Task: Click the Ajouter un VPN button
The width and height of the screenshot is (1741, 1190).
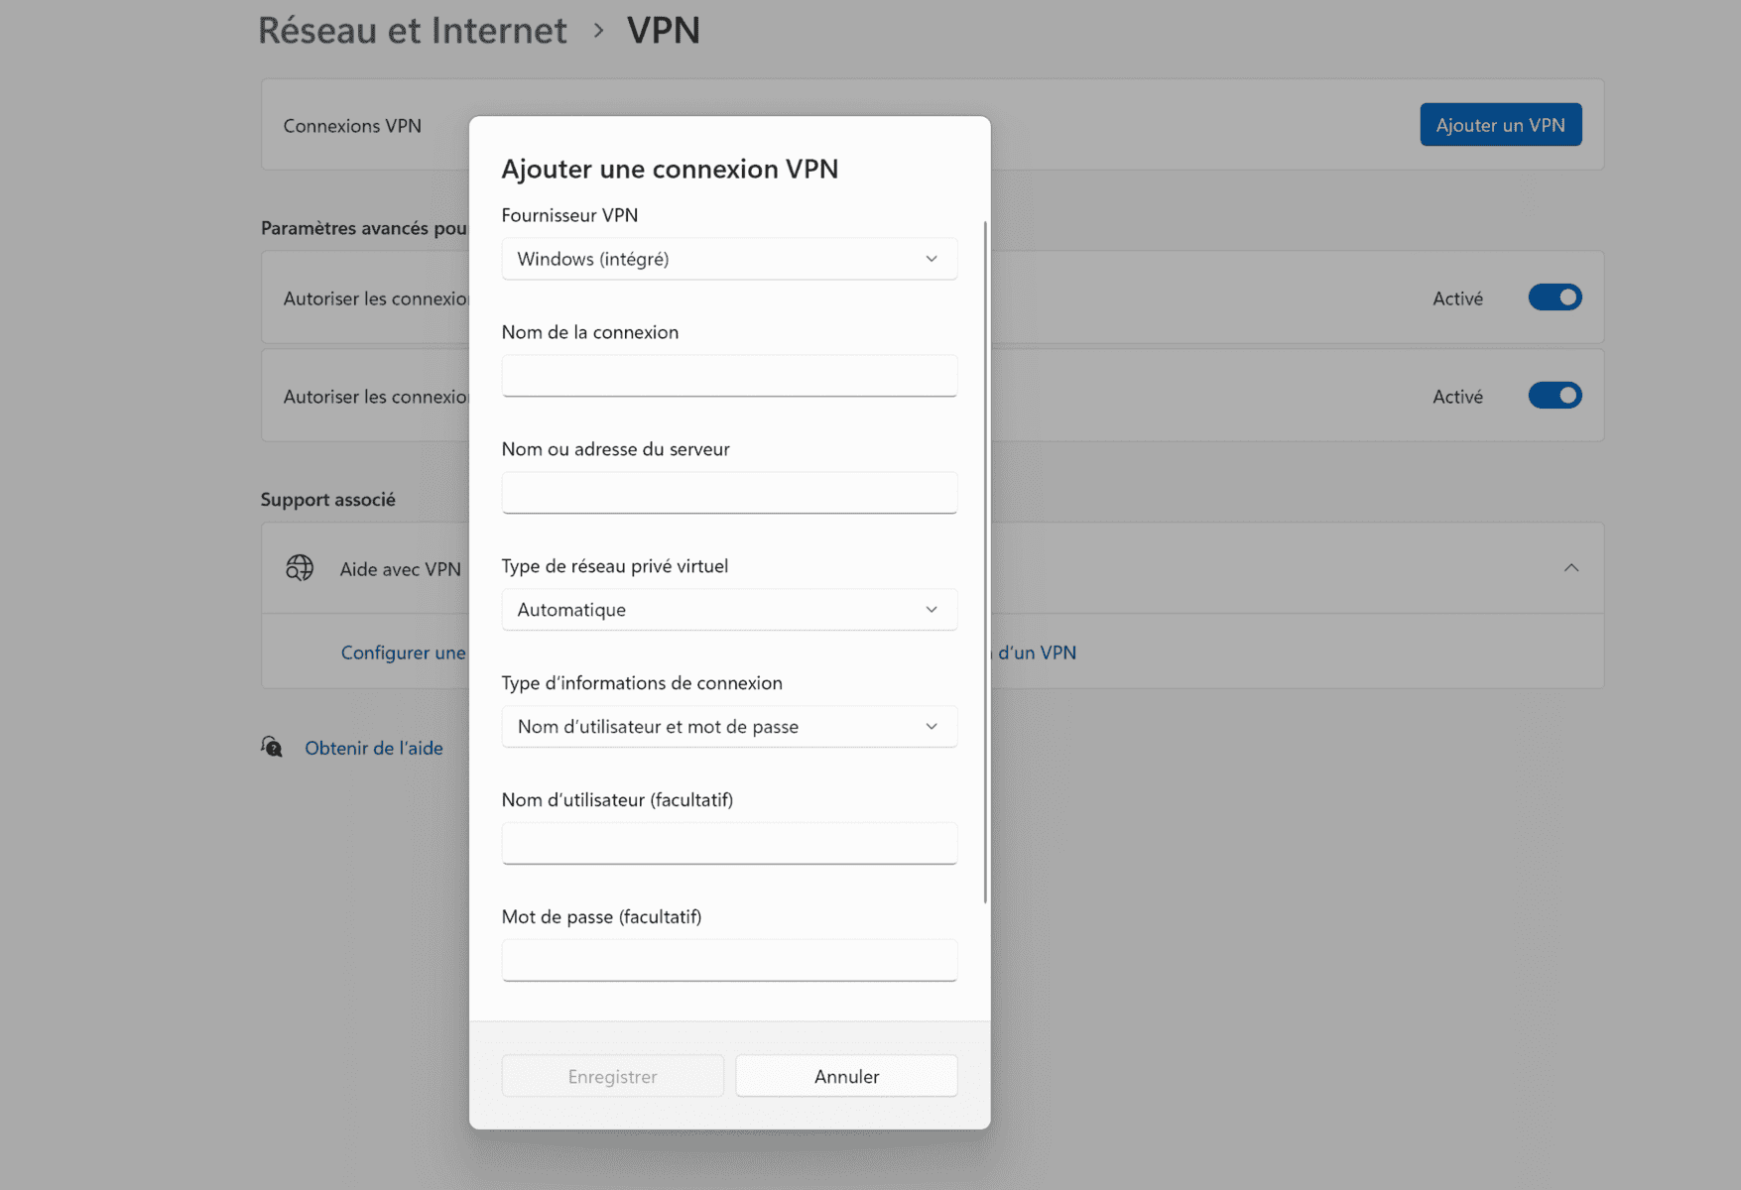Action: coord(1500,124)
